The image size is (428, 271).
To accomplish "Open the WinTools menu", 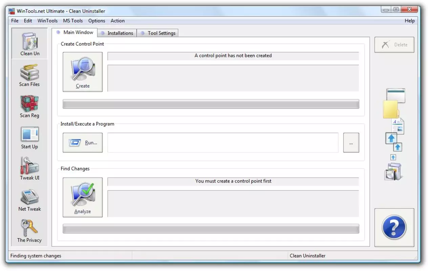I will point(47,21).
